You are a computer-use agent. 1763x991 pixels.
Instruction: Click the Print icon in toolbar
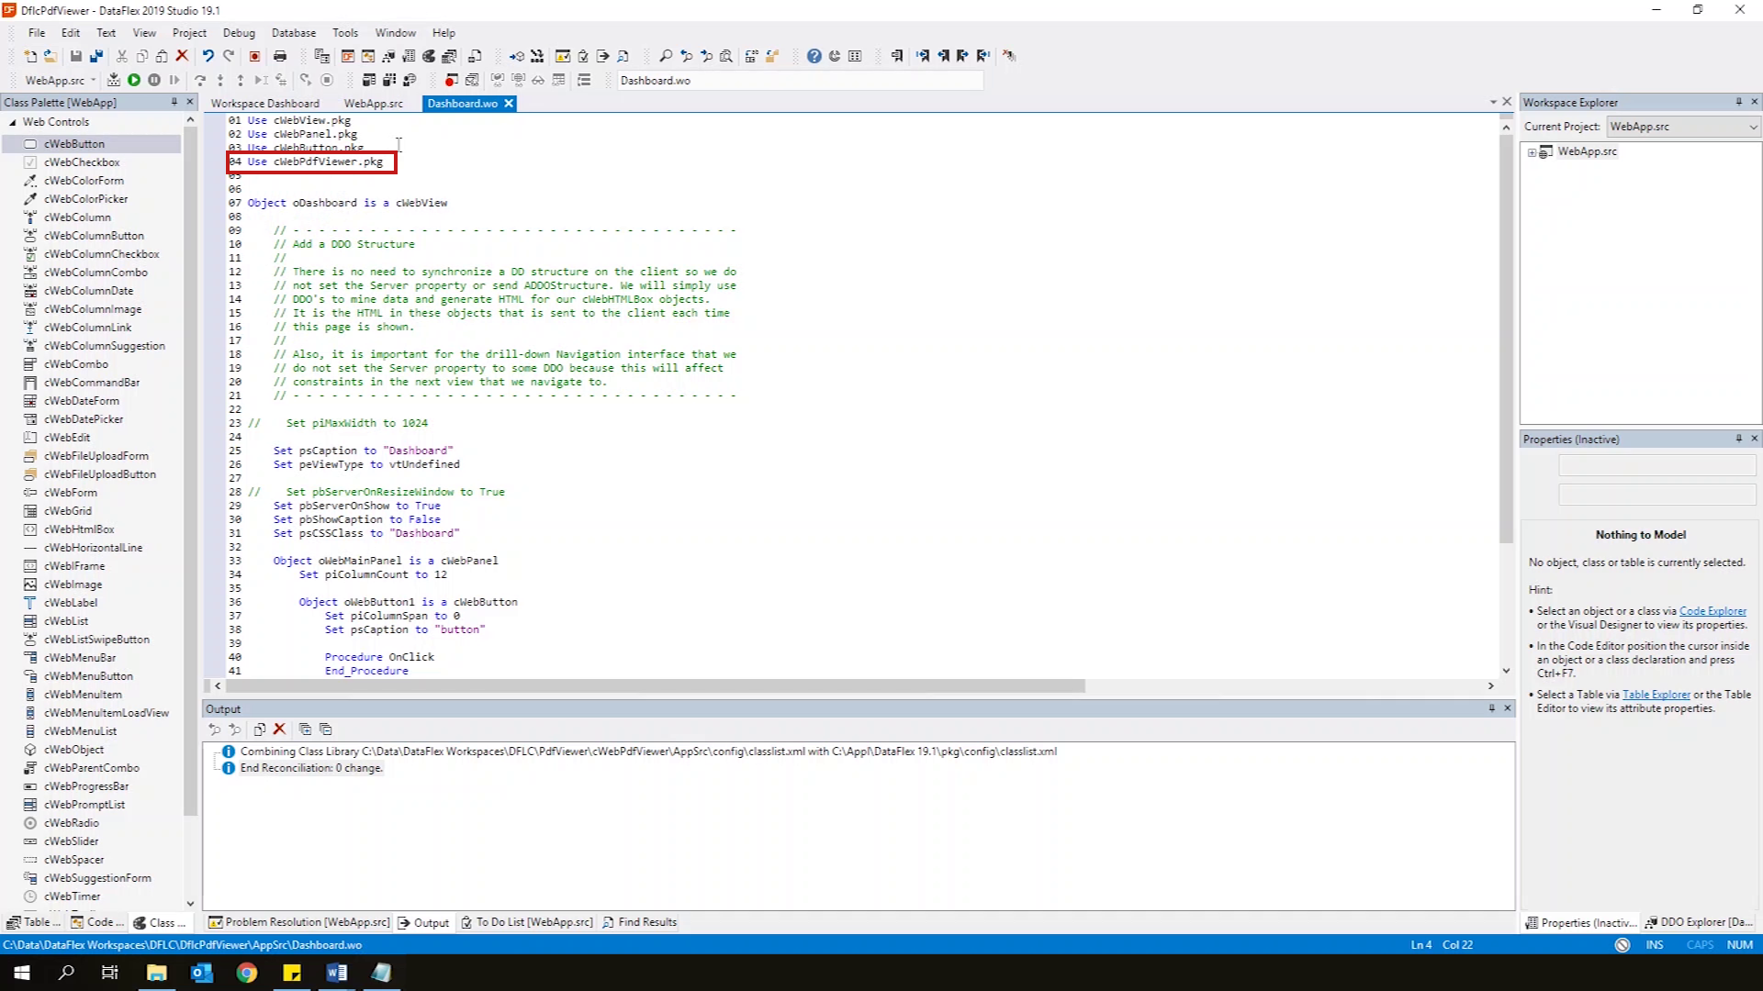click(280, 56)
